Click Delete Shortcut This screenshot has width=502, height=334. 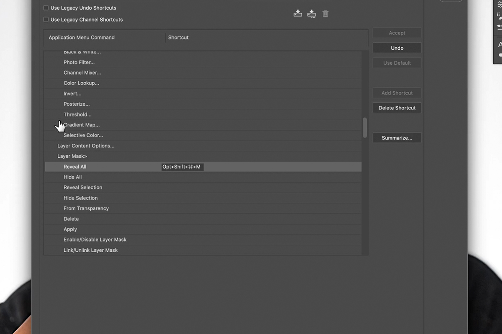point(397,108)
